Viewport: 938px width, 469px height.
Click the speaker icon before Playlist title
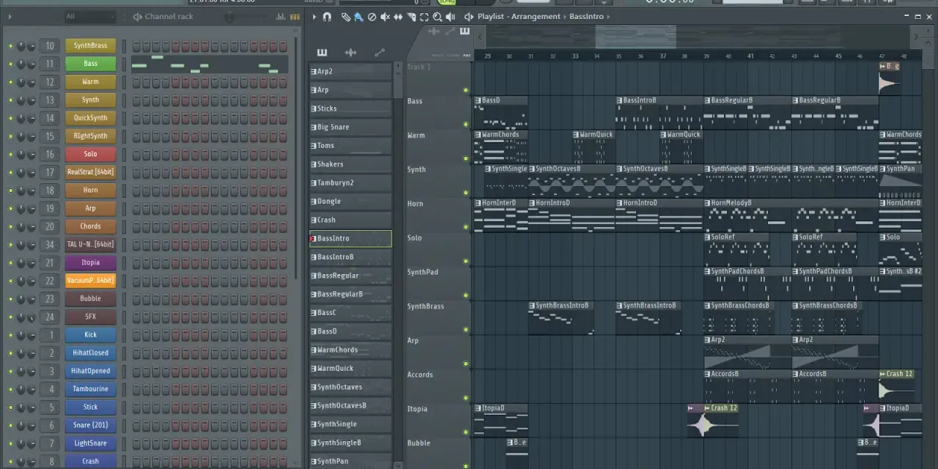tap(469, 16)
